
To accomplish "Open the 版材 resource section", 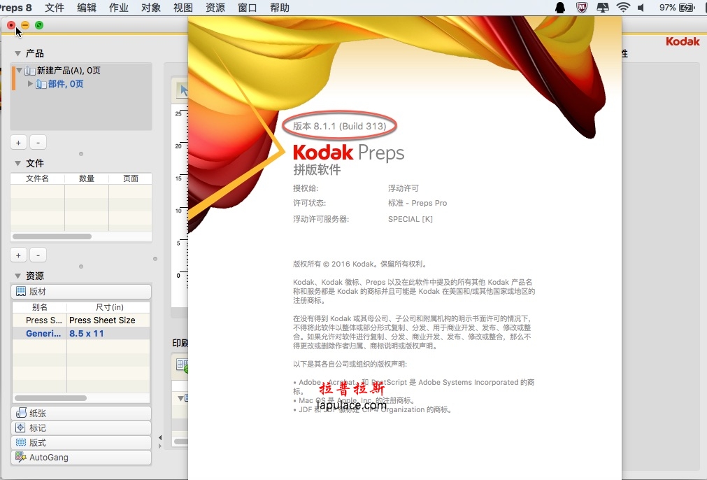I will tap(81, 291).
